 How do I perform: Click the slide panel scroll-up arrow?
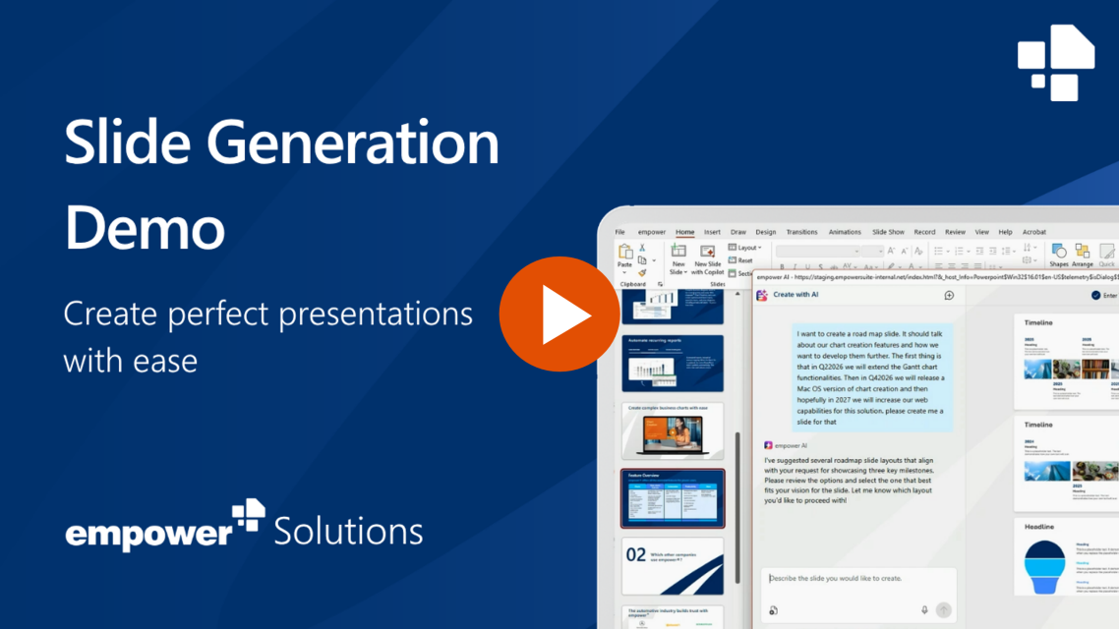(737, 293)
